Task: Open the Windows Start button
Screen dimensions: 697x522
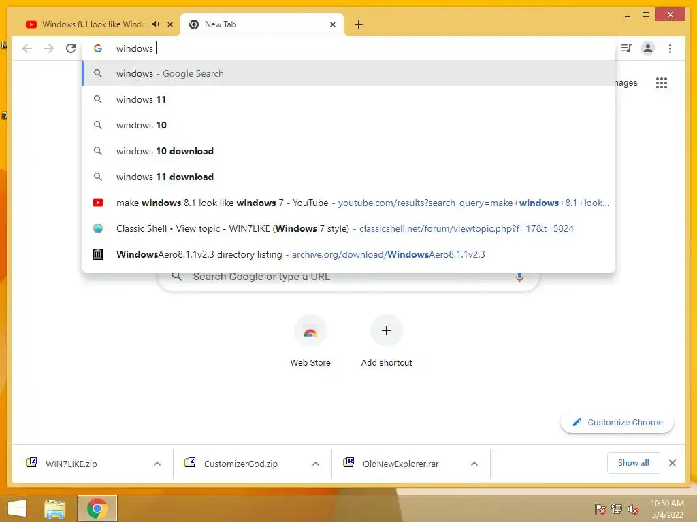Action: (17, 508)
